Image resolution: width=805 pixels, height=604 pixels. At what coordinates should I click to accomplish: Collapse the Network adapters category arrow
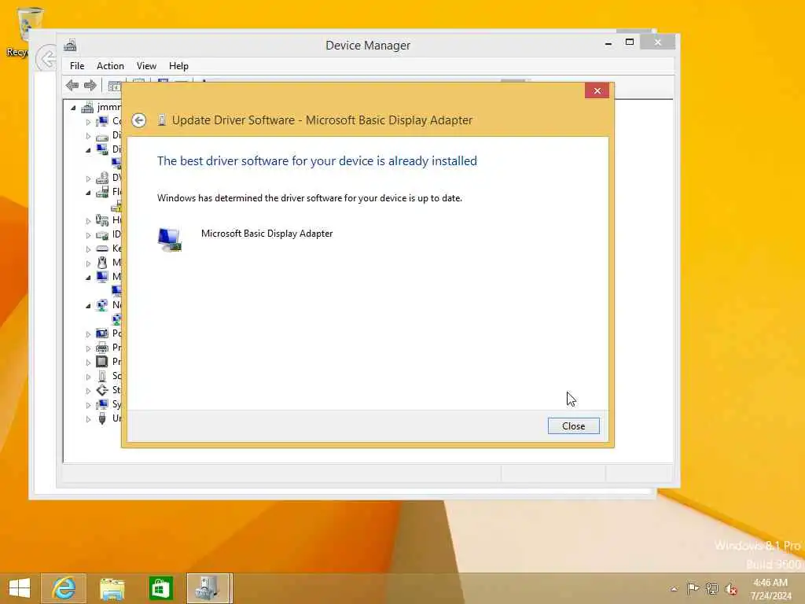88,306
